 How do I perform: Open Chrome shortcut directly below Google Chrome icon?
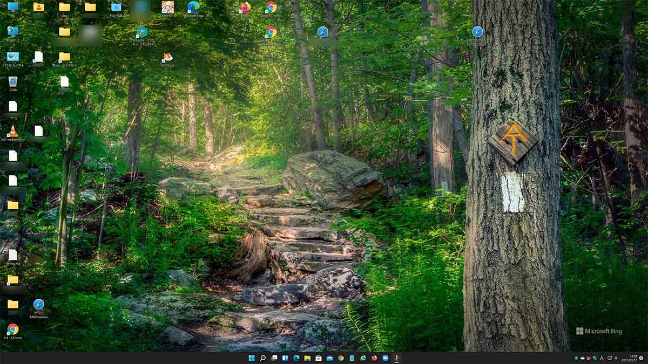(271, 32)
